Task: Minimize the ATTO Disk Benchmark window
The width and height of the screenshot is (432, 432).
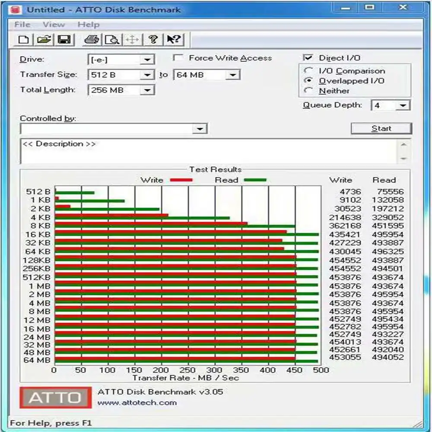Action: [x=346, y=8]
